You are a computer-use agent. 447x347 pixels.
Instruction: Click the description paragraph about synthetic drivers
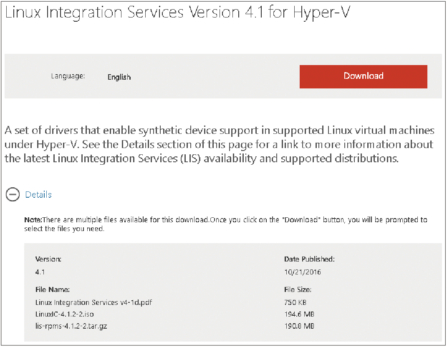pyautogui.click(x=220, y=144)
